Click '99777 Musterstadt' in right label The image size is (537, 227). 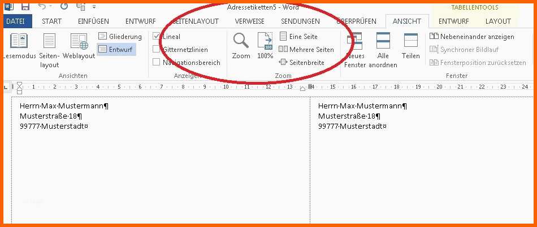click(x=352, y=126)
